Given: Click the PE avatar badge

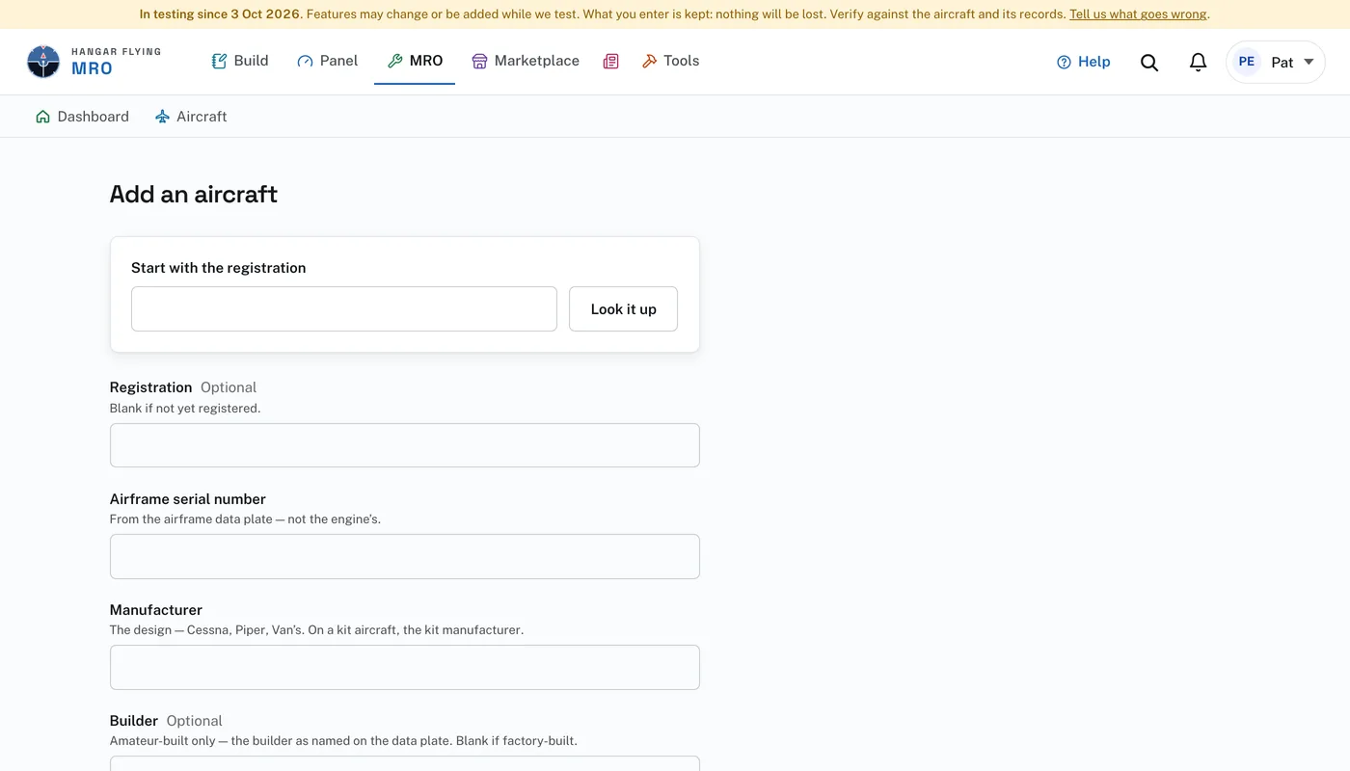Looking at the screenshot, I should point(1247,62).
